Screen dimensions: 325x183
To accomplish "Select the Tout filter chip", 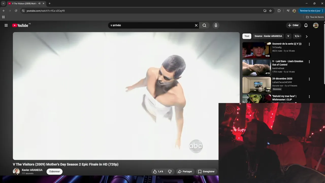I will tap(247, 36).
